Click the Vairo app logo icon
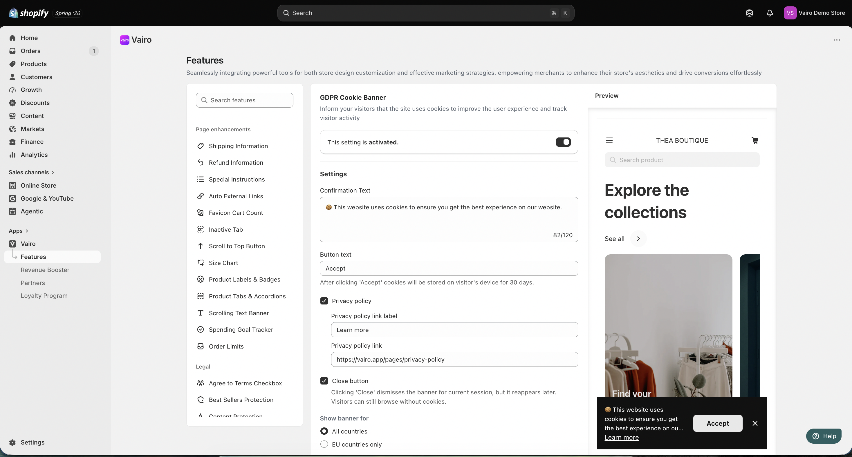The width and height of the screenshot is (852, 457). pos(125,40)
